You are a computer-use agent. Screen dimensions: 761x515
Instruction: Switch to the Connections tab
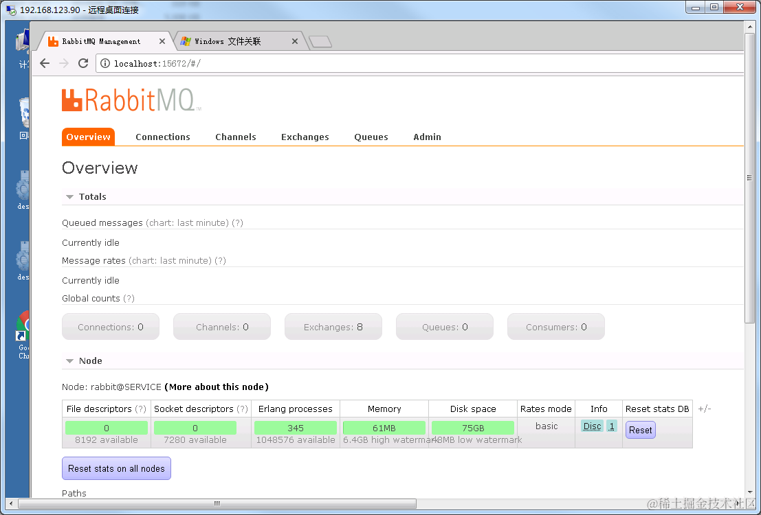pyautogui.click(x=162, y=137)
